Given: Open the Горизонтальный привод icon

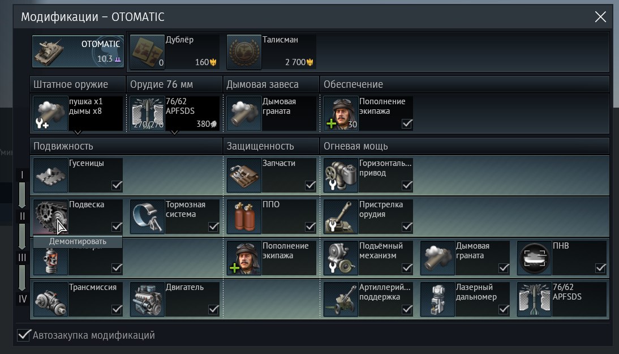Looking at the screenshot, I should [x=341, y=175].
